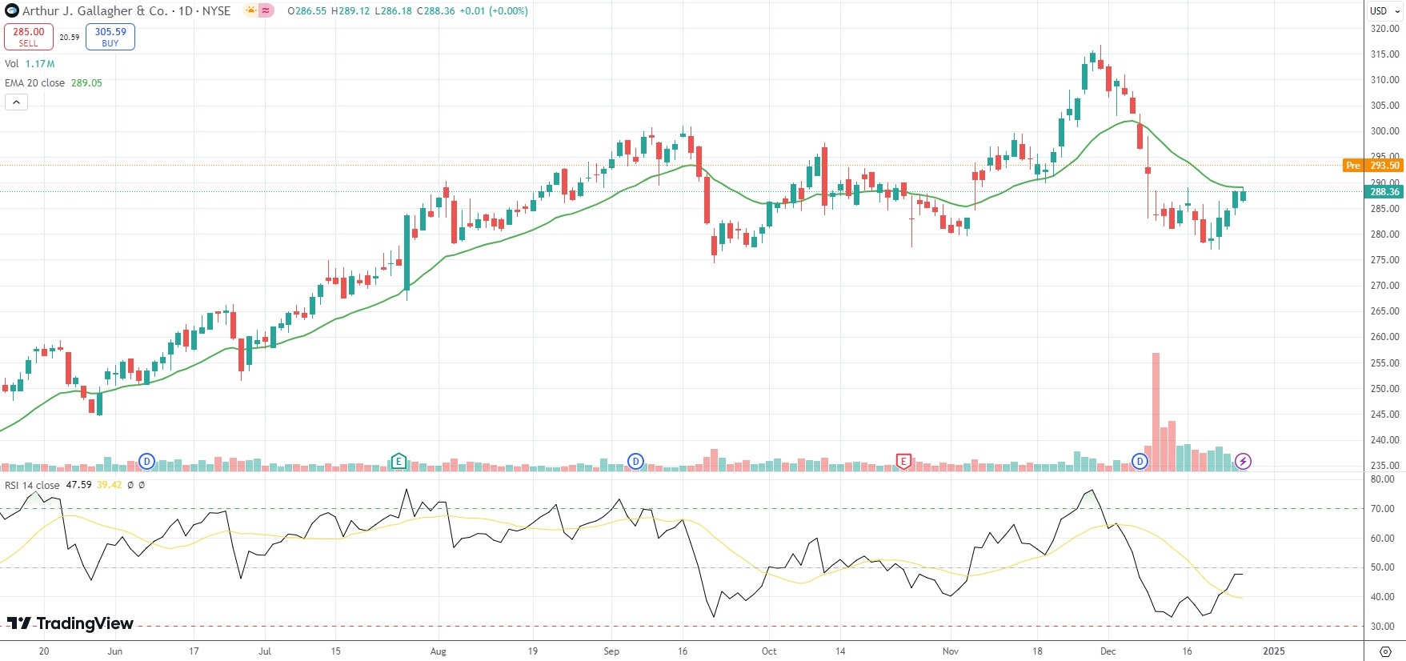Click the D dividend marker near June
This screenshot has width=1406, height=661.
point(146,461)
